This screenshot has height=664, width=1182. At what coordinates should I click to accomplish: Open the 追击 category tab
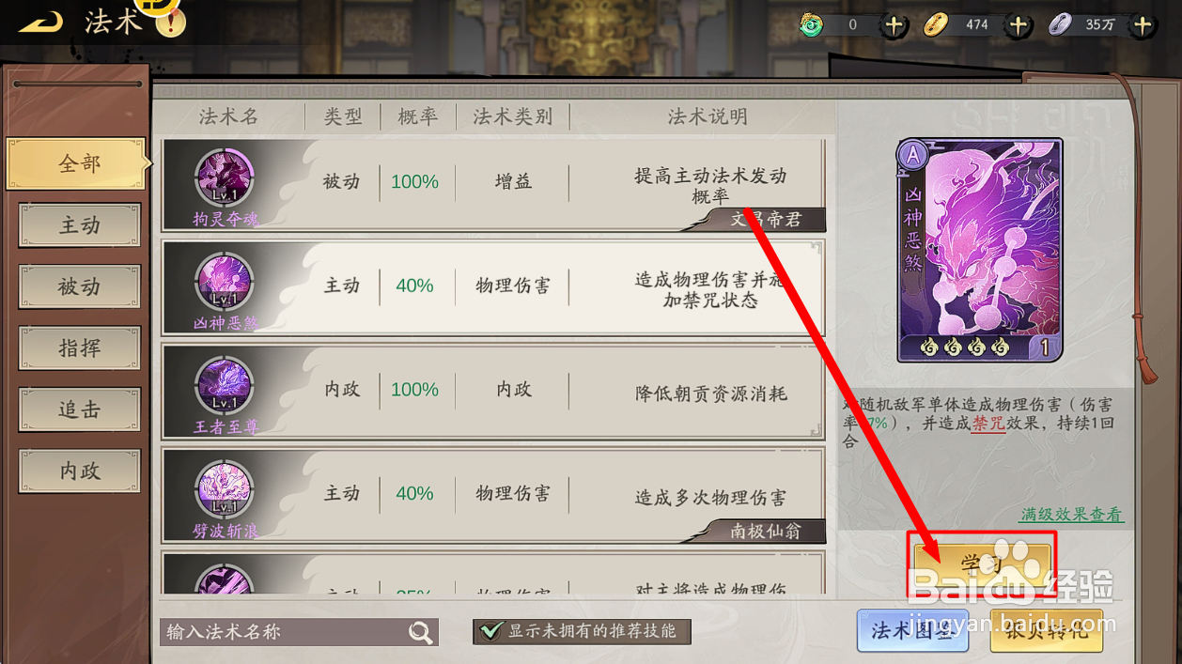pyautogui.click(x=80, y=409)
